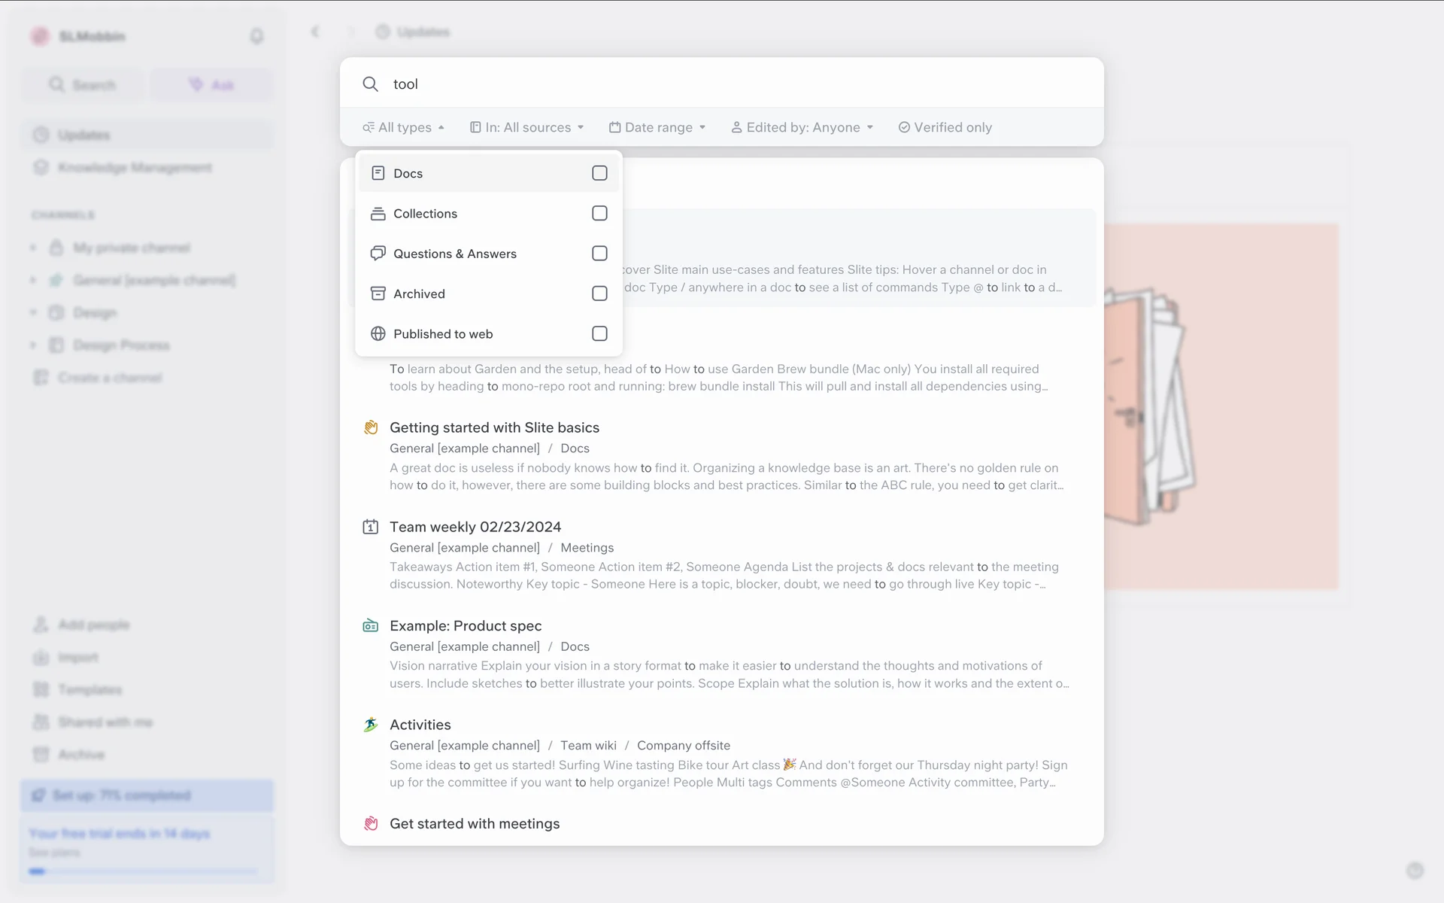The image size is (1444, 903).
Task: Click the magnifier icon in search bar
Action: [x=370, y=84]
